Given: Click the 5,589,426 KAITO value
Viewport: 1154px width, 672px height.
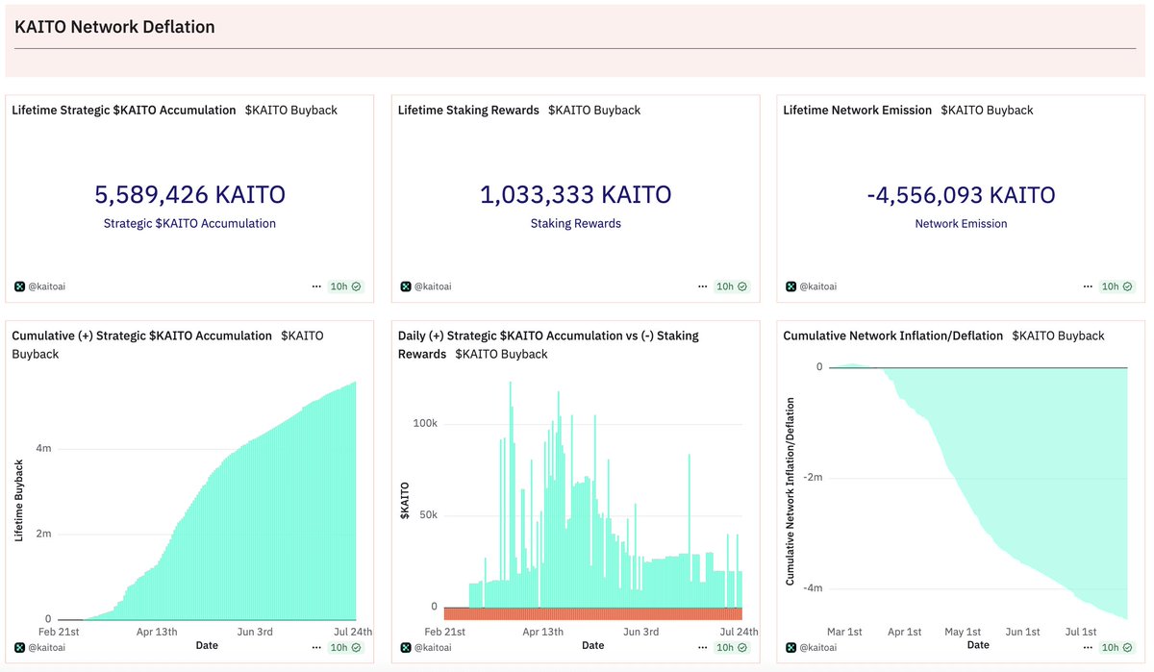Looking at the screenshot, I should tap(189, 195).
